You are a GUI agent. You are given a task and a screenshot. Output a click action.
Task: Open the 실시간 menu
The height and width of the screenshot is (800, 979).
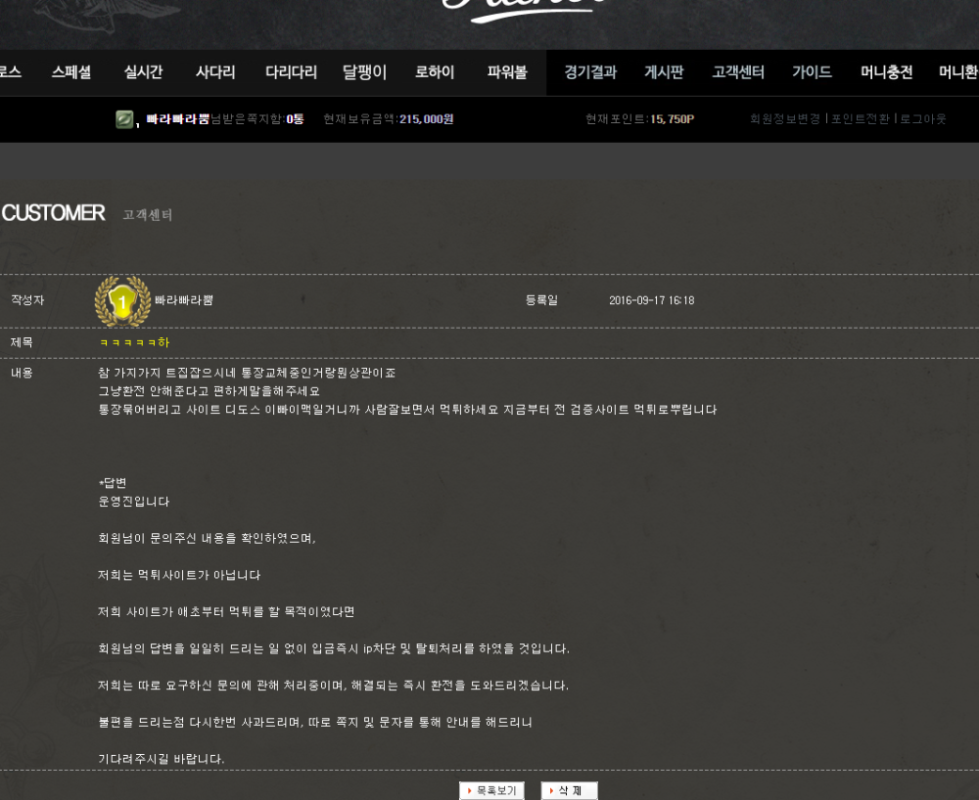(x=143, y=72)
